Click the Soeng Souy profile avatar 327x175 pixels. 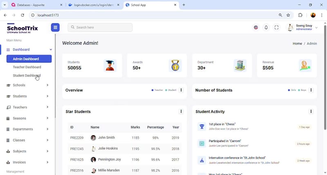pos(290,27)
